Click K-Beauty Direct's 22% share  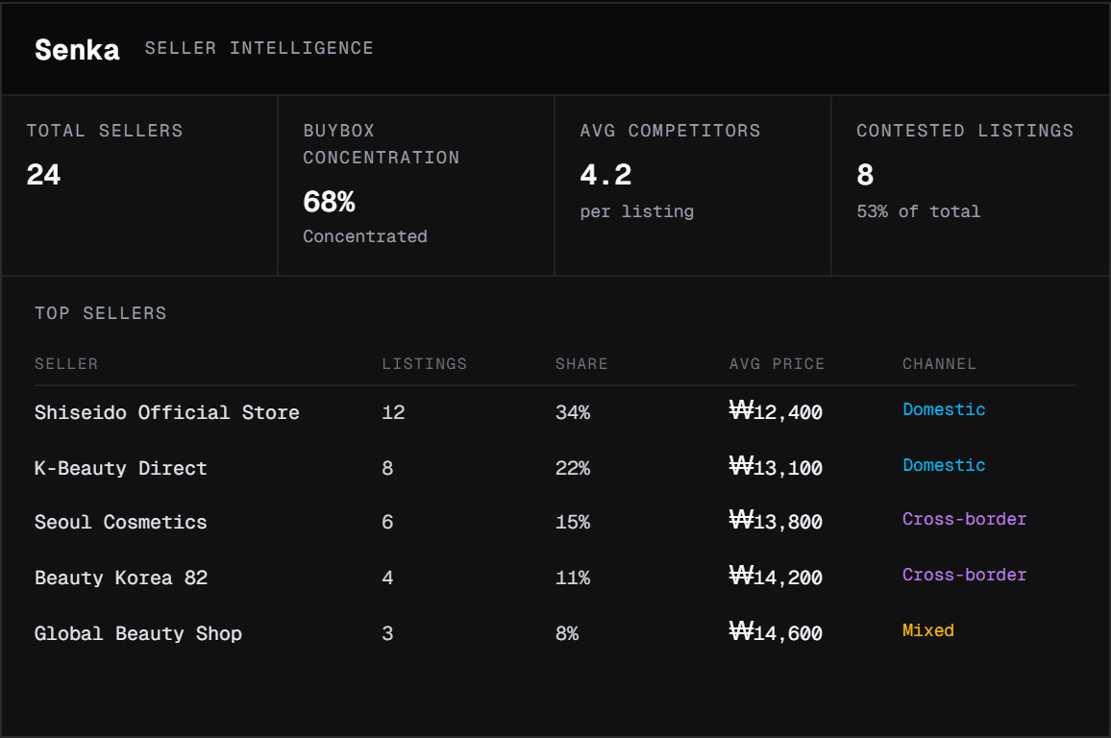point(573,468)
